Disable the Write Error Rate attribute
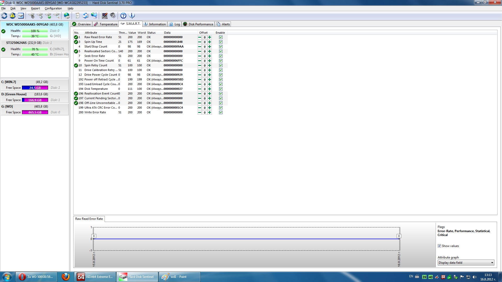The image size is (502, 282). [221, 112]
